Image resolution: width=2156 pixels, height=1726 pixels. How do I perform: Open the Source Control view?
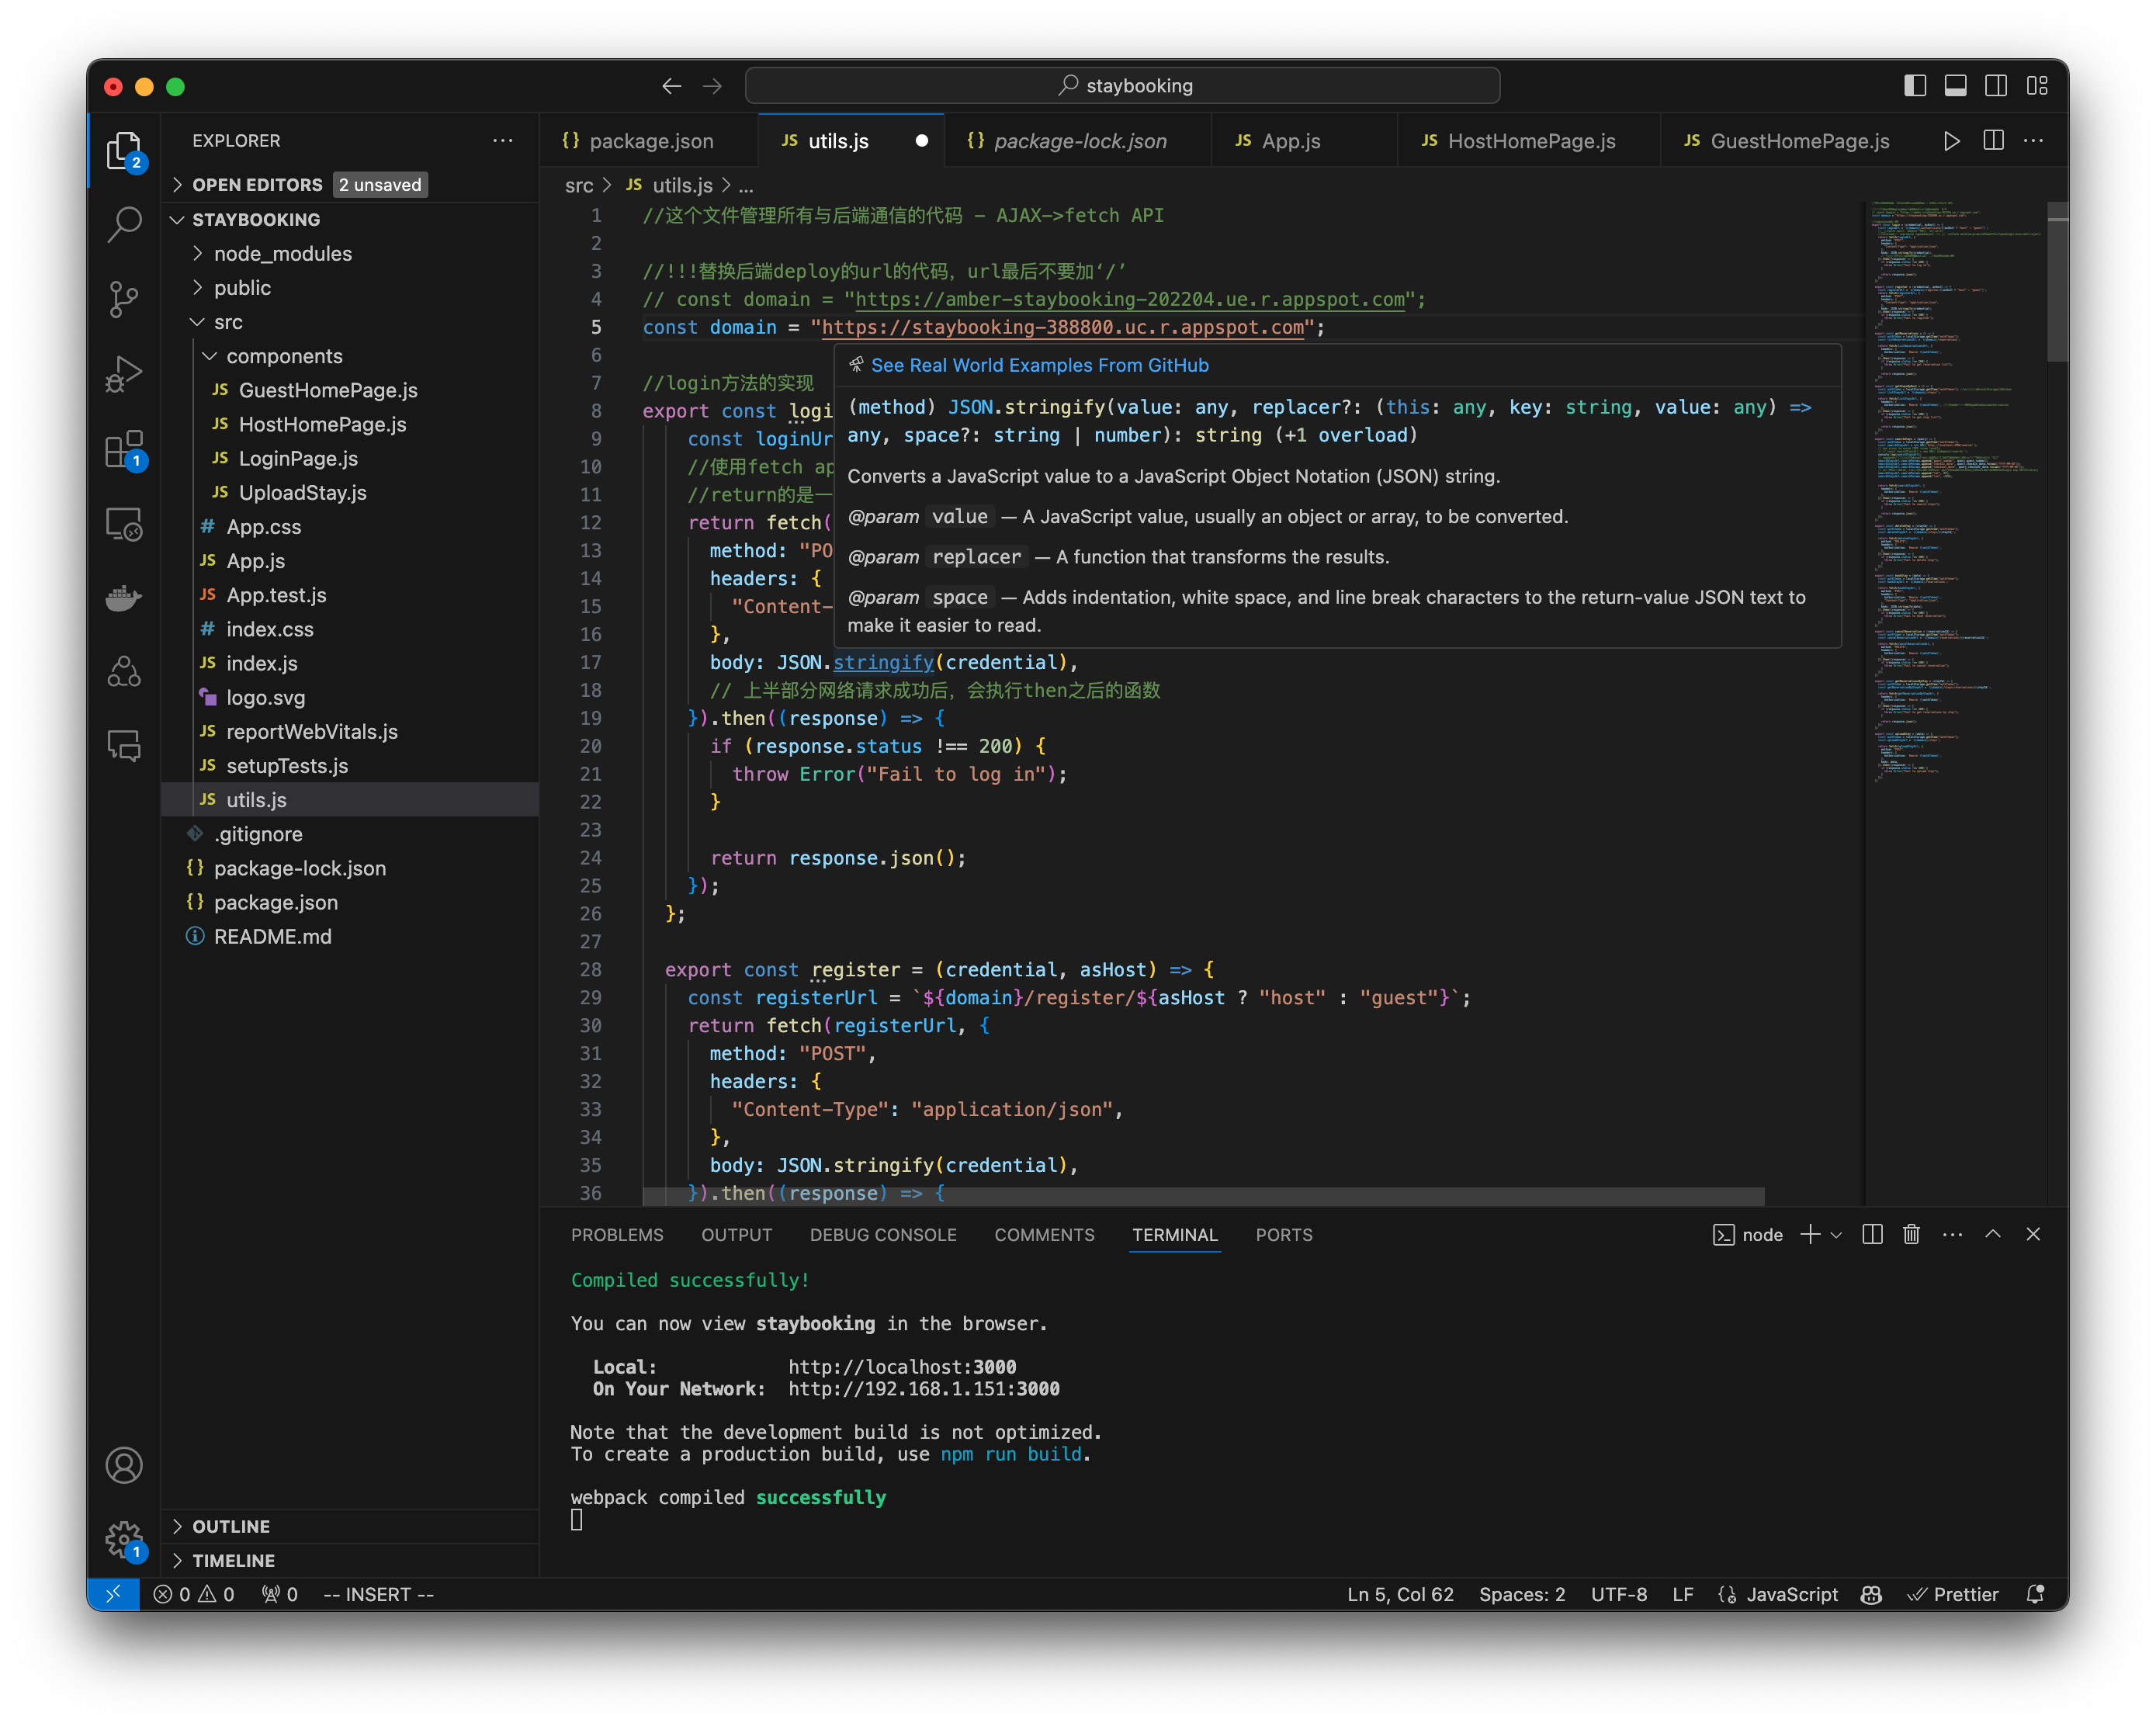(124, 299)
